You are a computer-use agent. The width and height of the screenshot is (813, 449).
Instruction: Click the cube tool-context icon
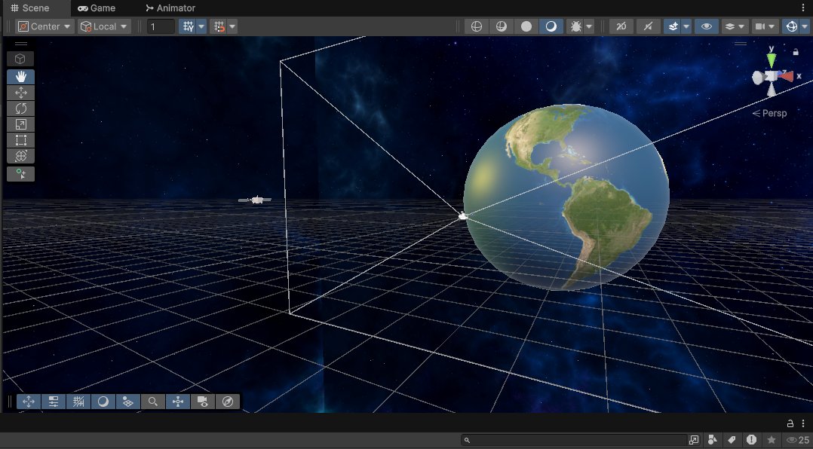21,59
